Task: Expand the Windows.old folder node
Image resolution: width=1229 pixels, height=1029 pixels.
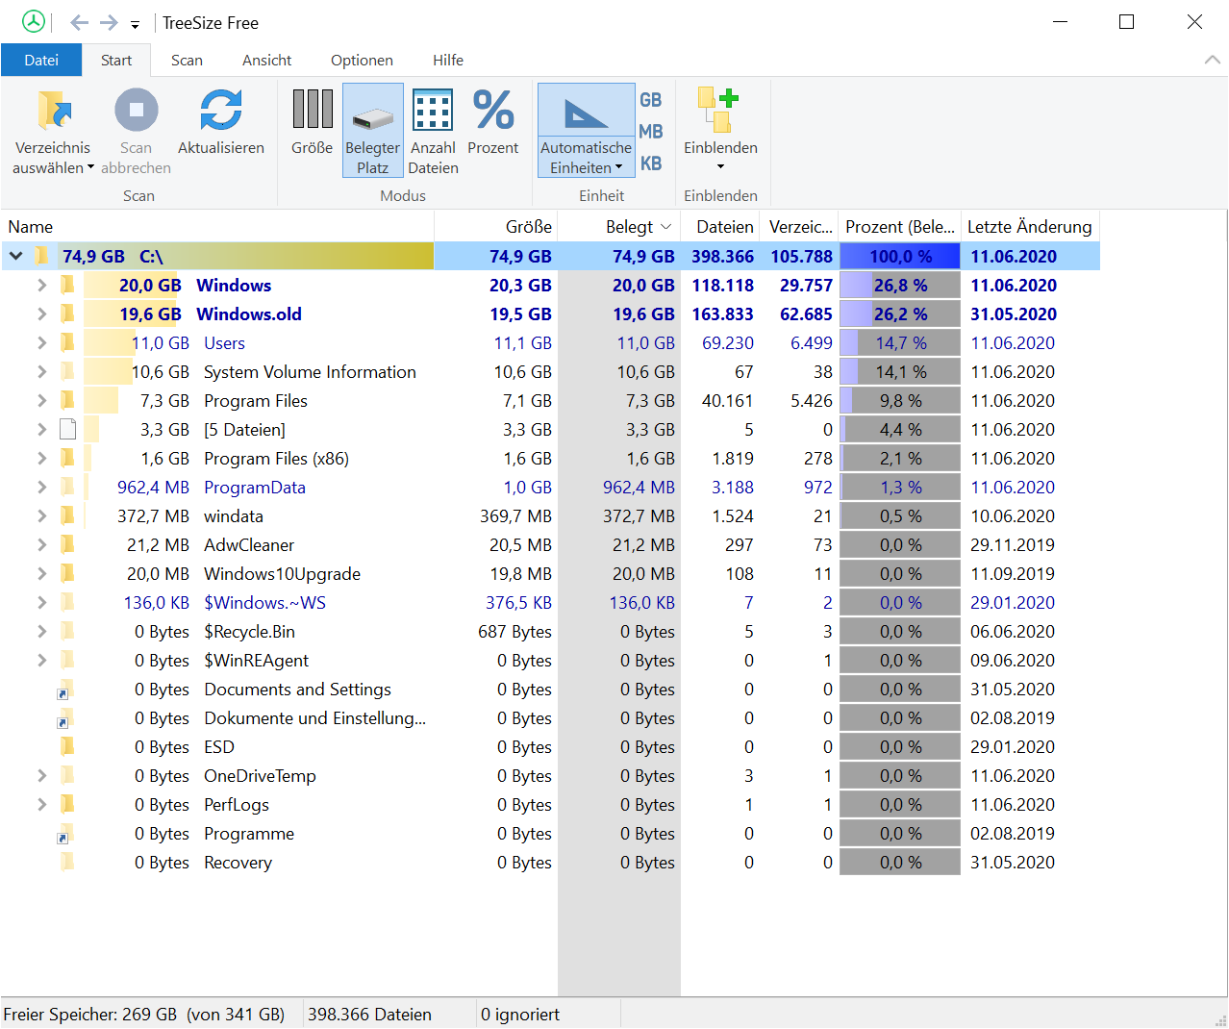Action: (41, 314)
